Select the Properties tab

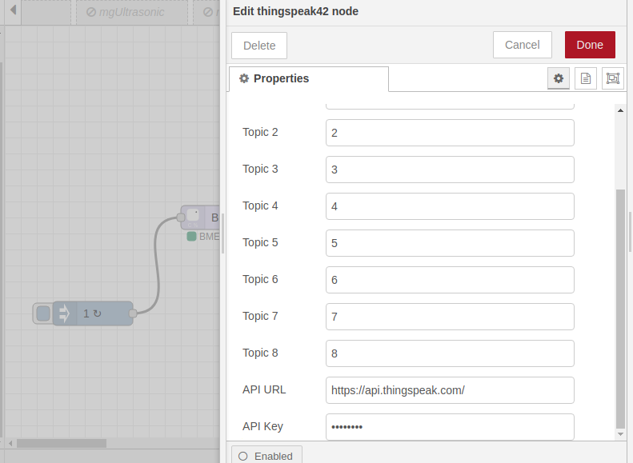pyautogui.click(x=308, y=78)
